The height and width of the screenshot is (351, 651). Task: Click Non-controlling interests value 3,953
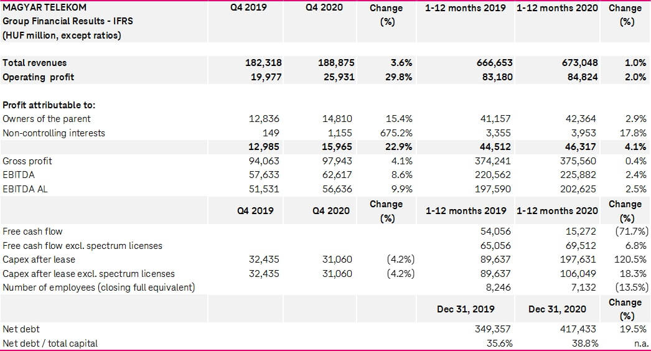coord(583,133)
